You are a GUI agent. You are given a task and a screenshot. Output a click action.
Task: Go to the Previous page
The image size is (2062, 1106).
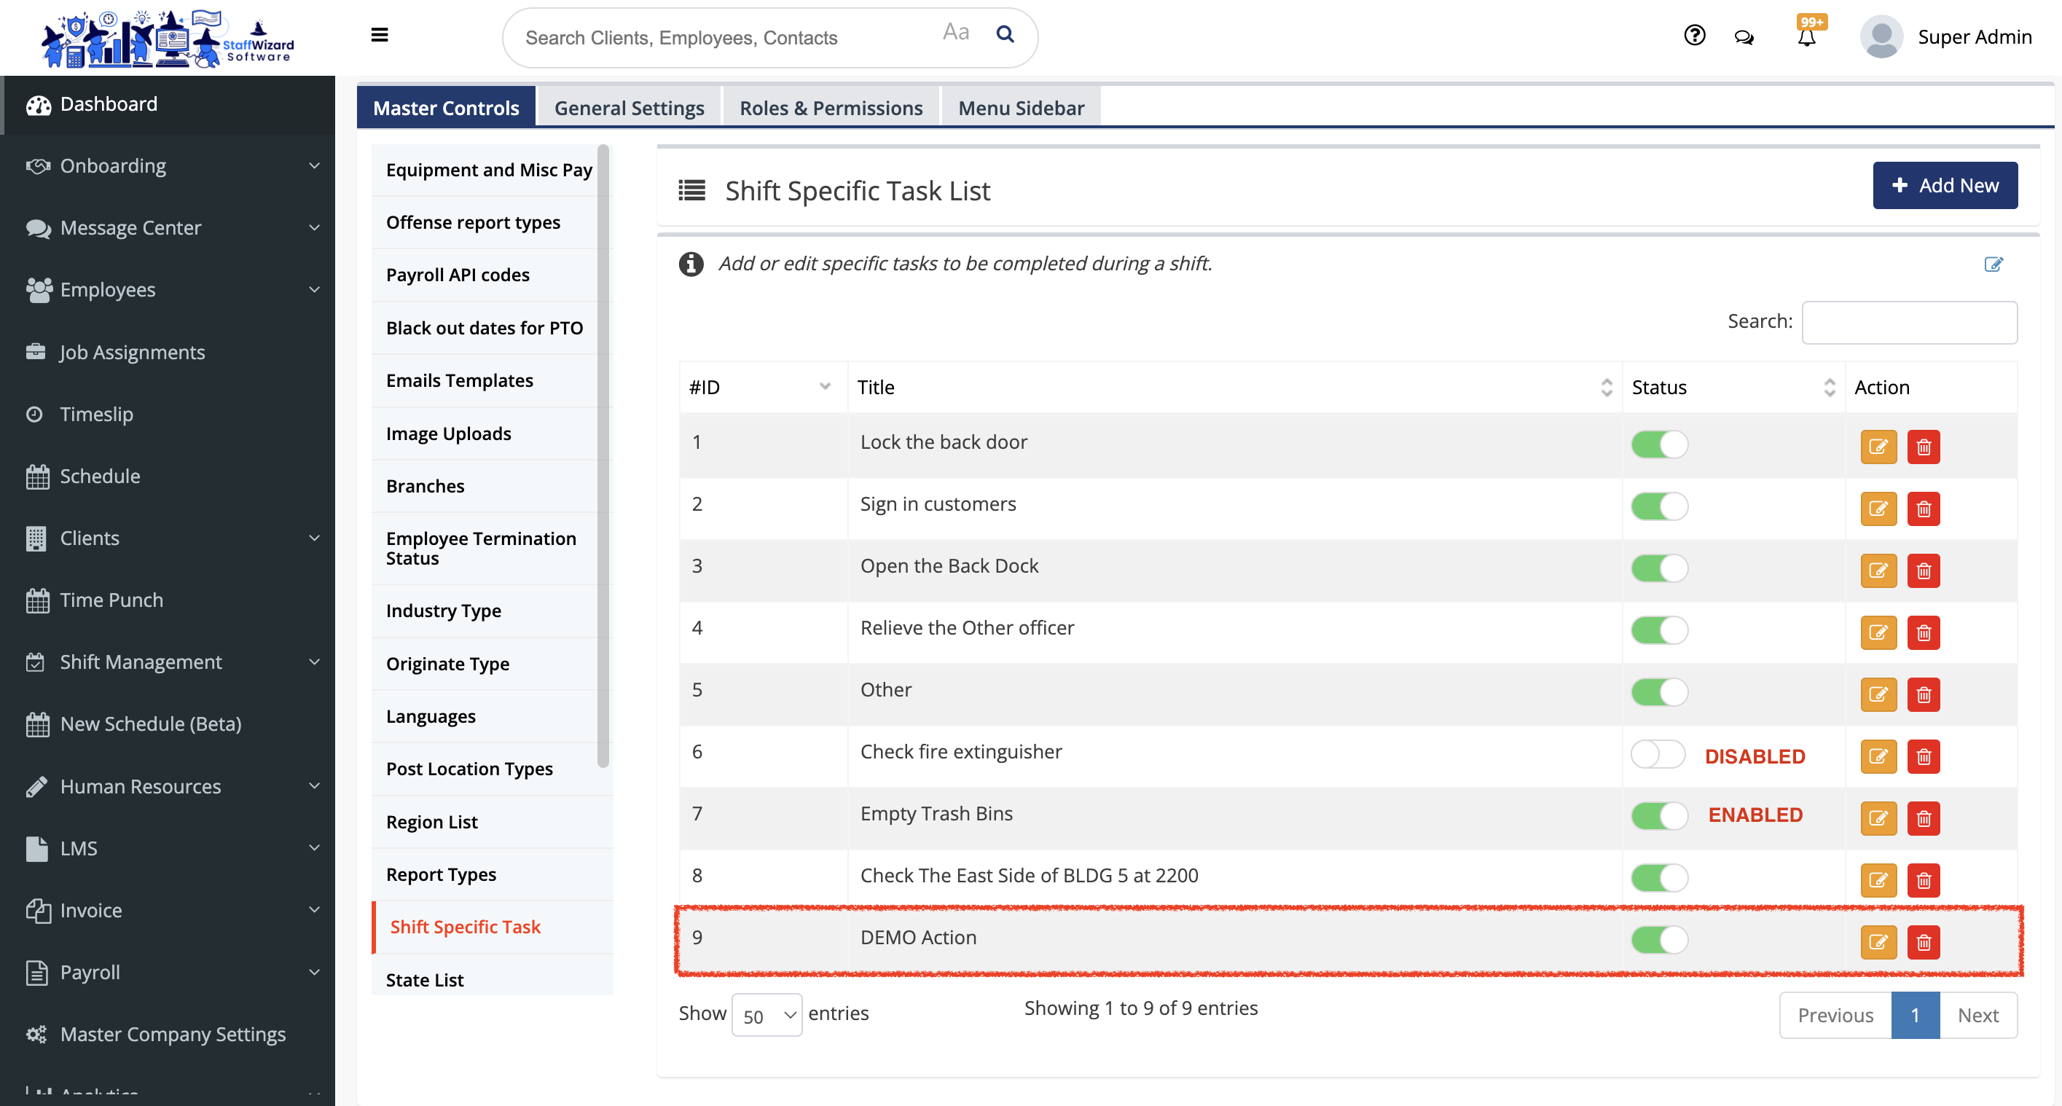1835,1015
